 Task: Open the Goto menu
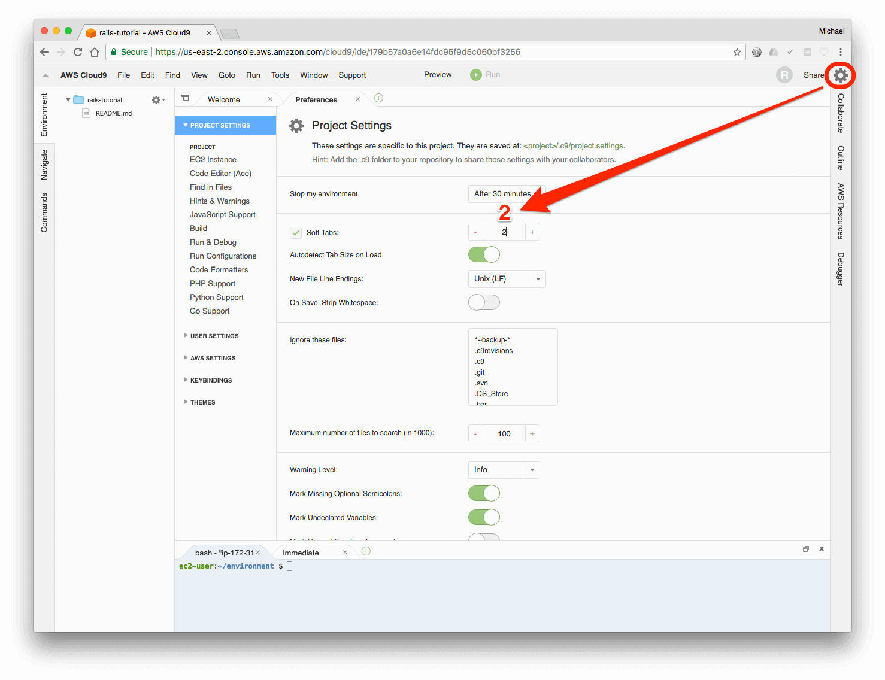coord(227,75)
